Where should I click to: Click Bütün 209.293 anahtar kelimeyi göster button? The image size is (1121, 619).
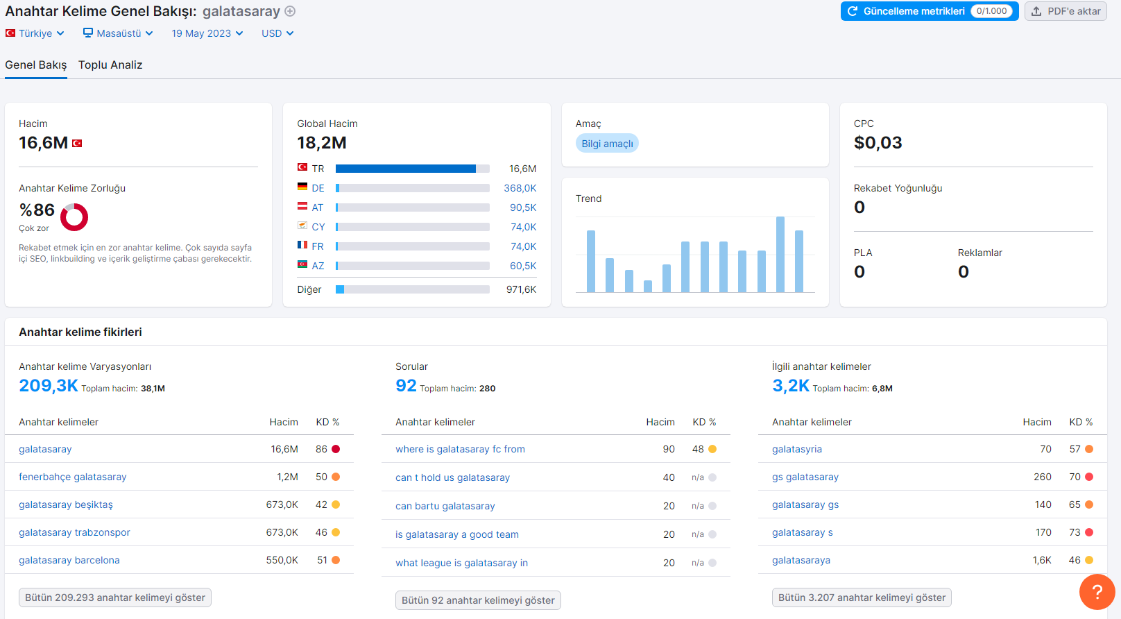click(115, 597)
